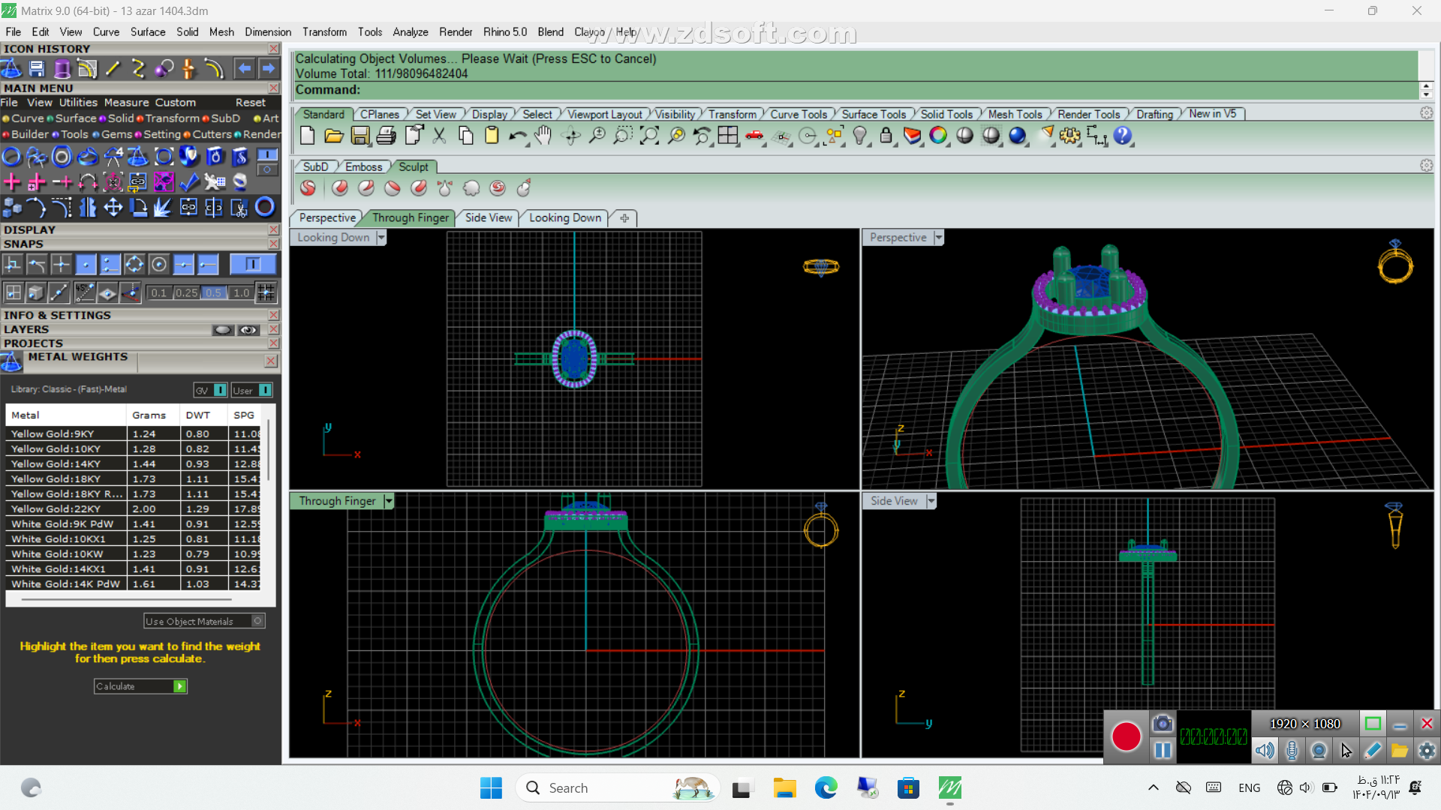Open the Perspective viewport title dropdown arrow
The image size is (1441, 810).
[x=938, y=238]
